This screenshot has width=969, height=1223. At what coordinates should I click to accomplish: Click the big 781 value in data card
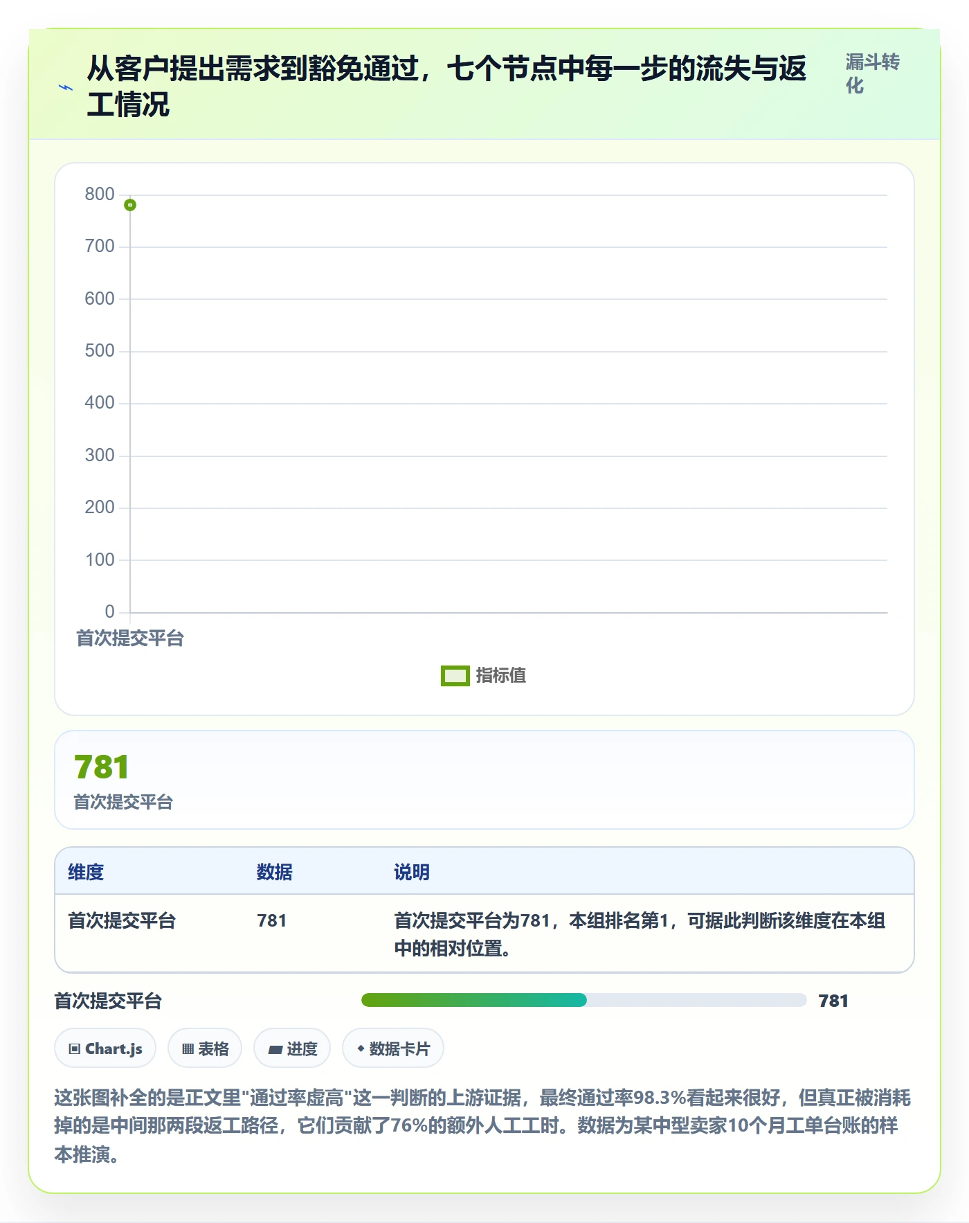[102, 767]
